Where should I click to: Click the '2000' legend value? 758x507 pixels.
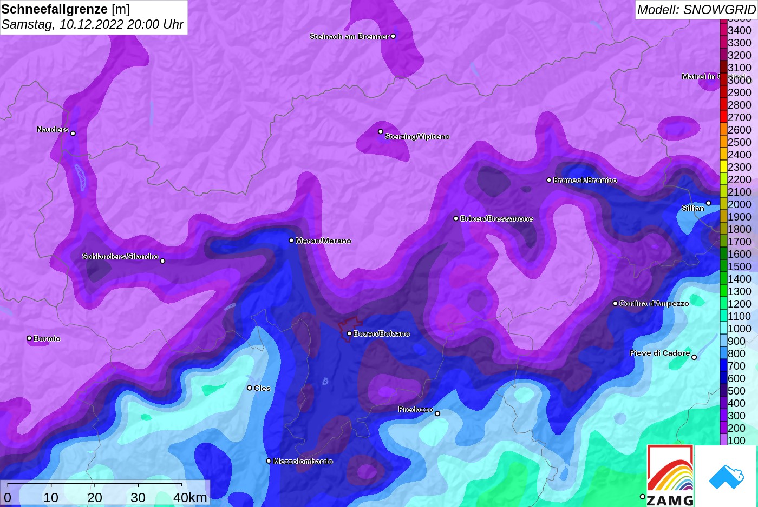pyautogui.click(x=740, y=204)
